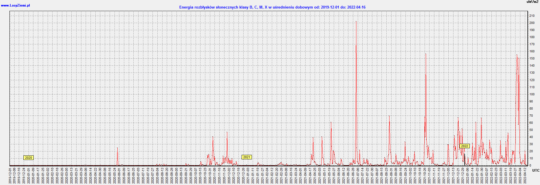The image size is (540, 185).
Task: Click the 50 value on the y-axis
Action: click(x=531, y=130)
